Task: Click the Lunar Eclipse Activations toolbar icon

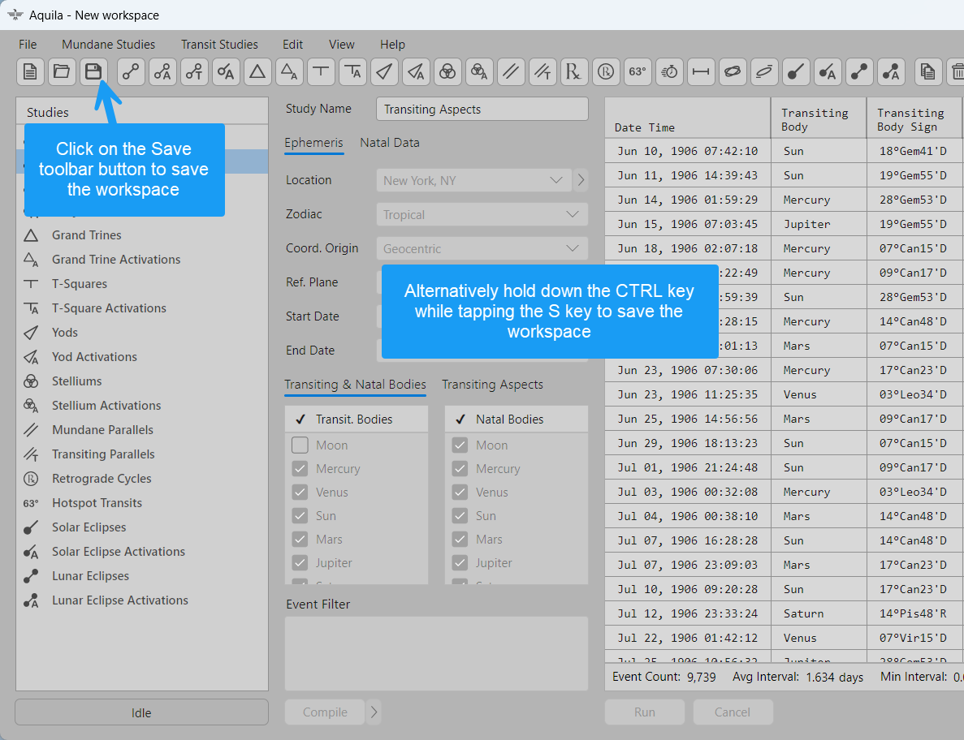Action: tap(891, 72)
